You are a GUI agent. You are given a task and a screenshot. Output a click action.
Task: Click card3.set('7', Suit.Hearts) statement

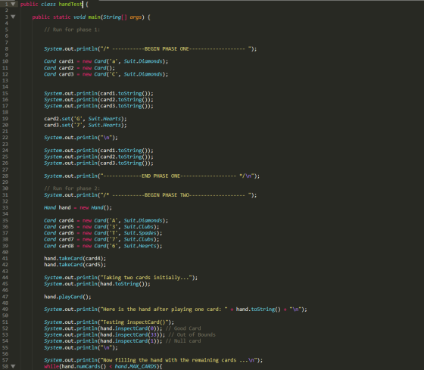[85, 125]
